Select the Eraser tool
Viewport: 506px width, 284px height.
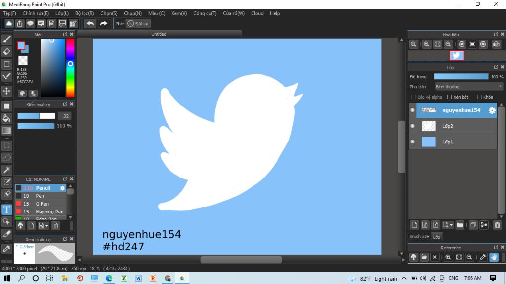click(x=7, y=52)
